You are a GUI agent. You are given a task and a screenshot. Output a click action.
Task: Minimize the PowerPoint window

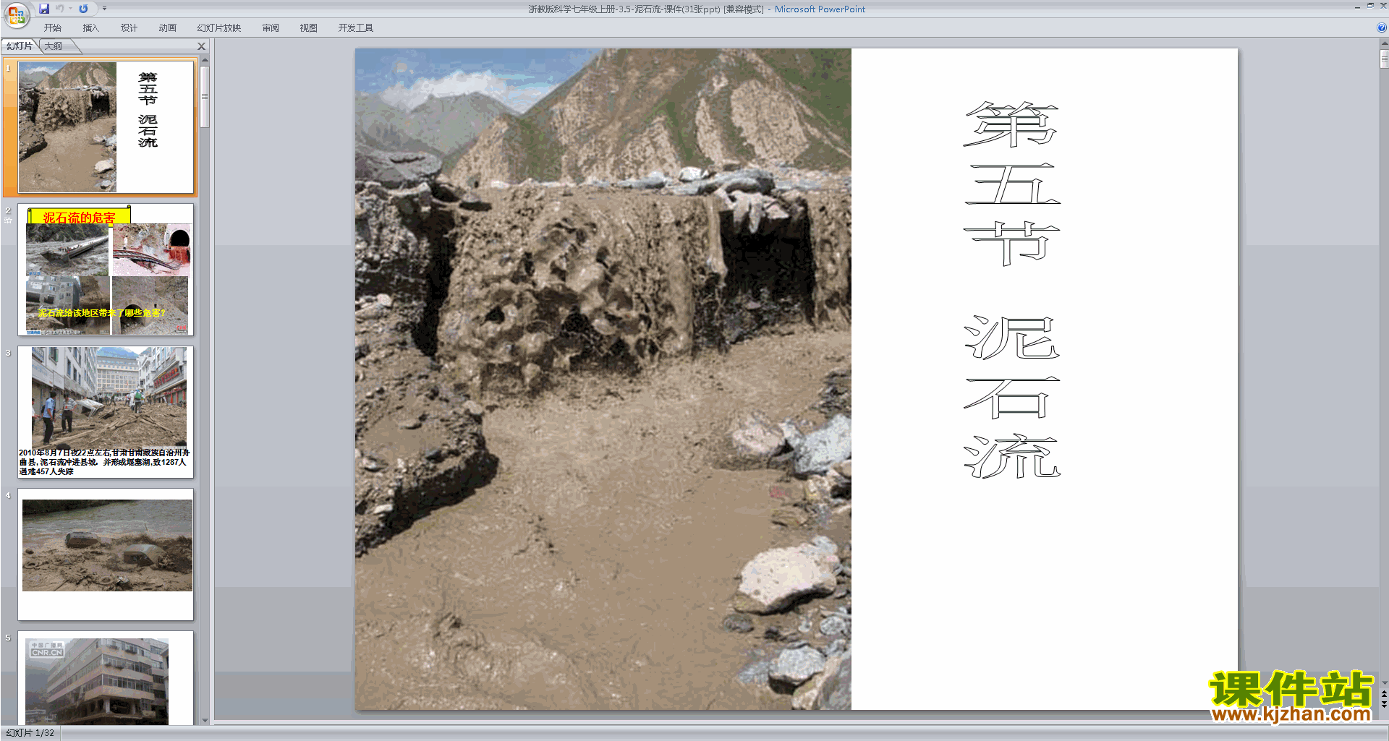[x=1357, y=7]
